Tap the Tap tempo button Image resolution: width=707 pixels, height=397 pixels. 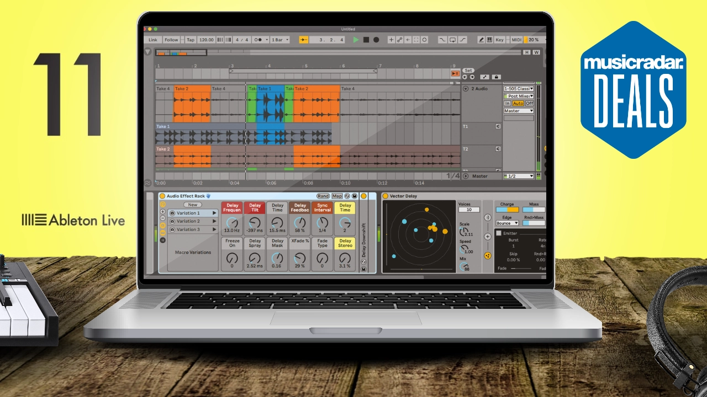(x=190, y=40)
